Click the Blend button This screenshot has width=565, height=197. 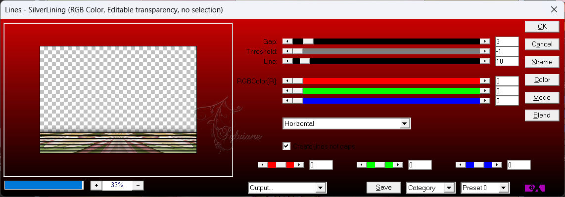[x=542, y=115]
